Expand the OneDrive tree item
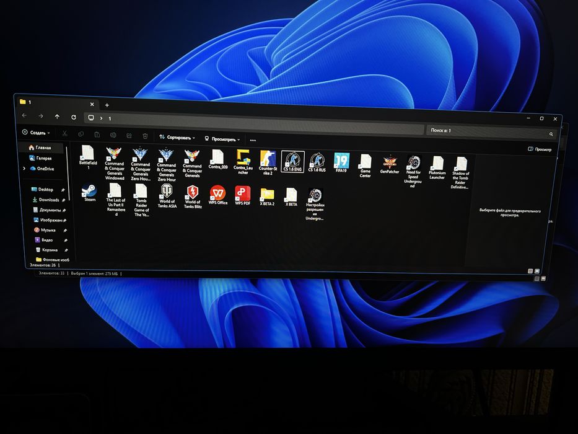Image resolution: width=578 pixels, height=434 pixels. [x=24, y=168]
